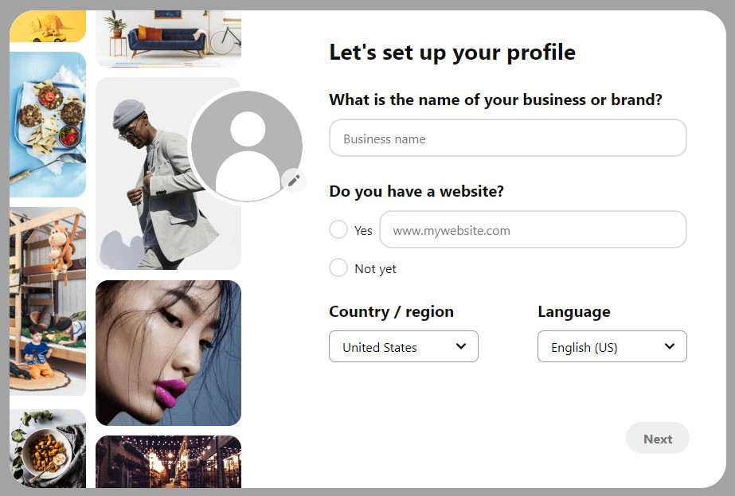
Task: Open the English (US) language dropdown
Action: 612,346
